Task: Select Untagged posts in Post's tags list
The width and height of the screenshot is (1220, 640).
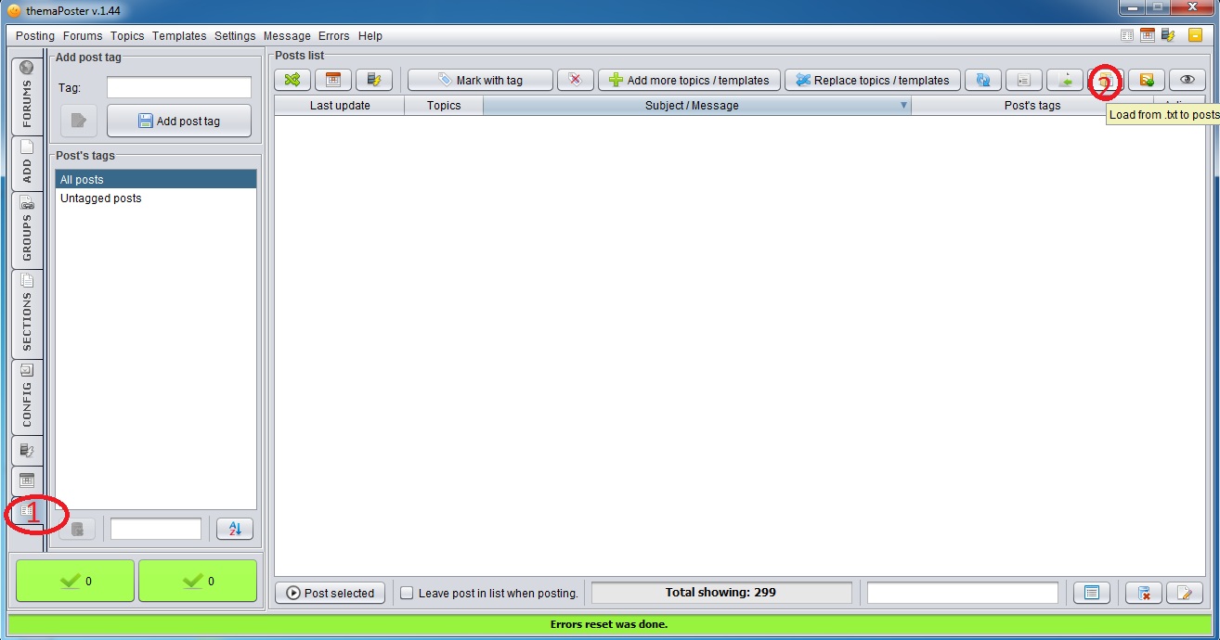Action: [156, 198]
